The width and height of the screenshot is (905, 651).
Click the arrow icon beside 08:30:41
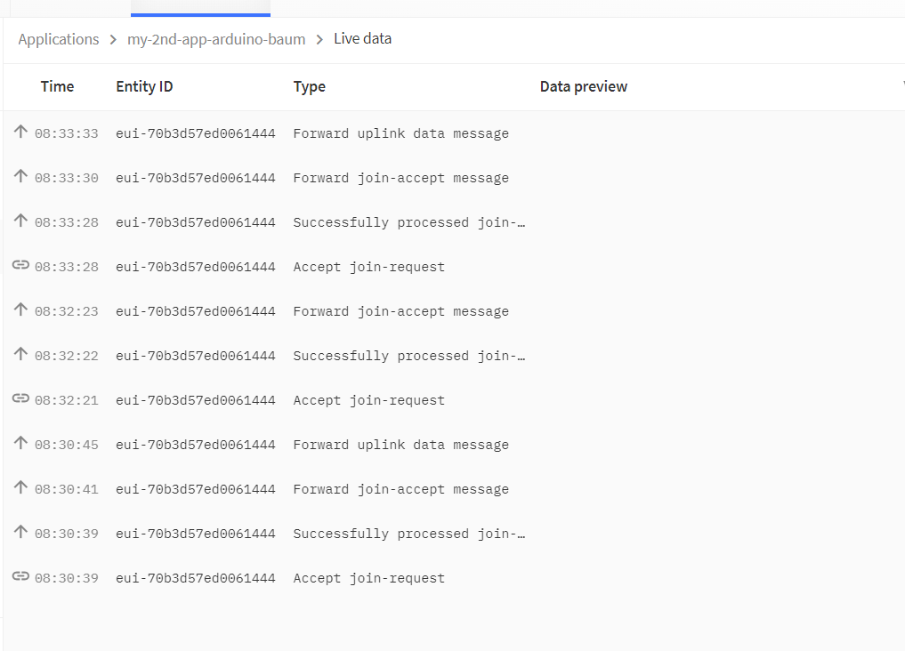click(20, 486)
